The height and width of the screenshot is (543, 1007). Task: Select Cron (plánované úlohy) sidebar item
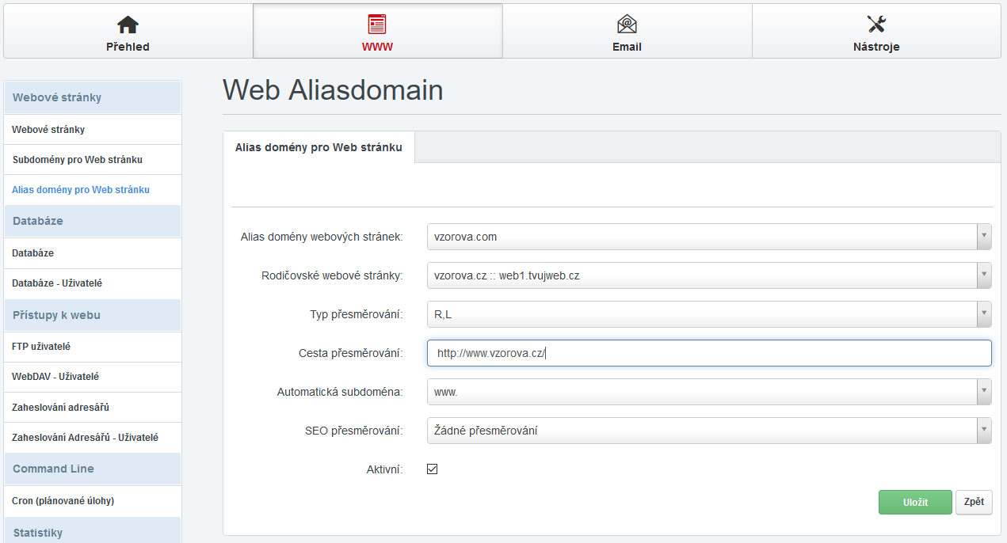click(x=63, y=501)
